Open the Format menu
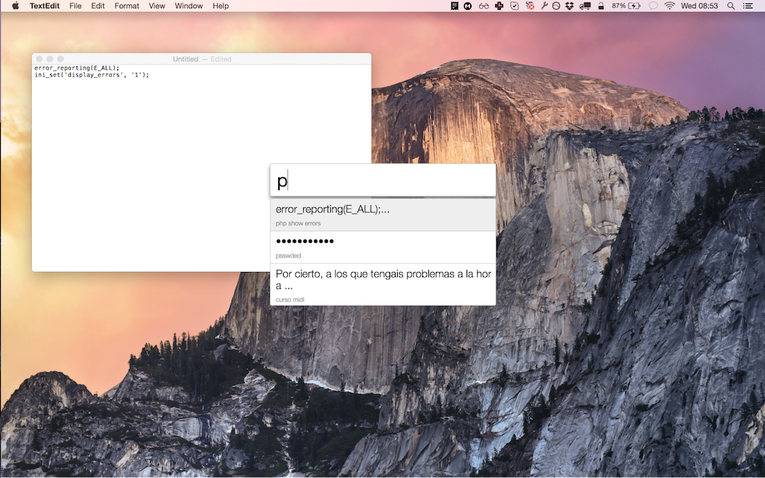This screenshot has width=765, height=478. pos(127,6)
